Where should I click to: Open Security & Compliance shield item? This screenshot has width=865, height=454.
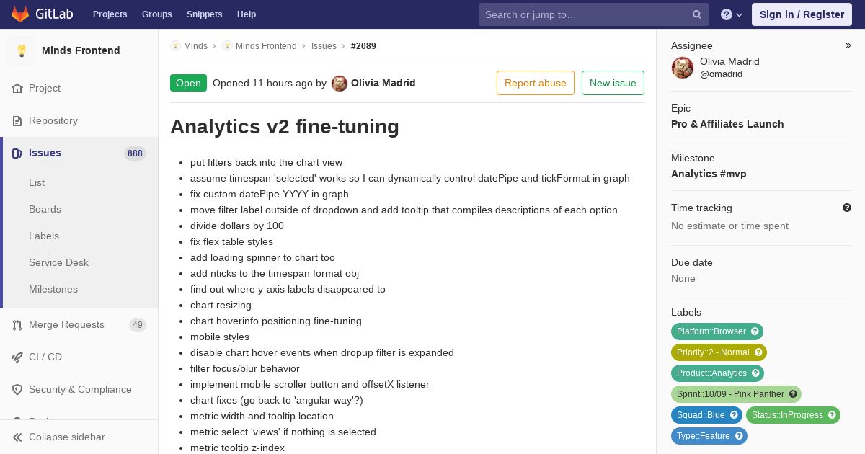79,390
